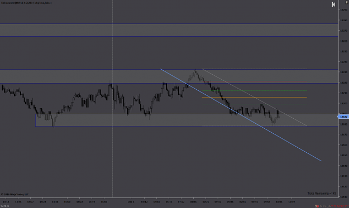Click the 13:14 time axis label

pyautogui.click(x=6, y=202)
